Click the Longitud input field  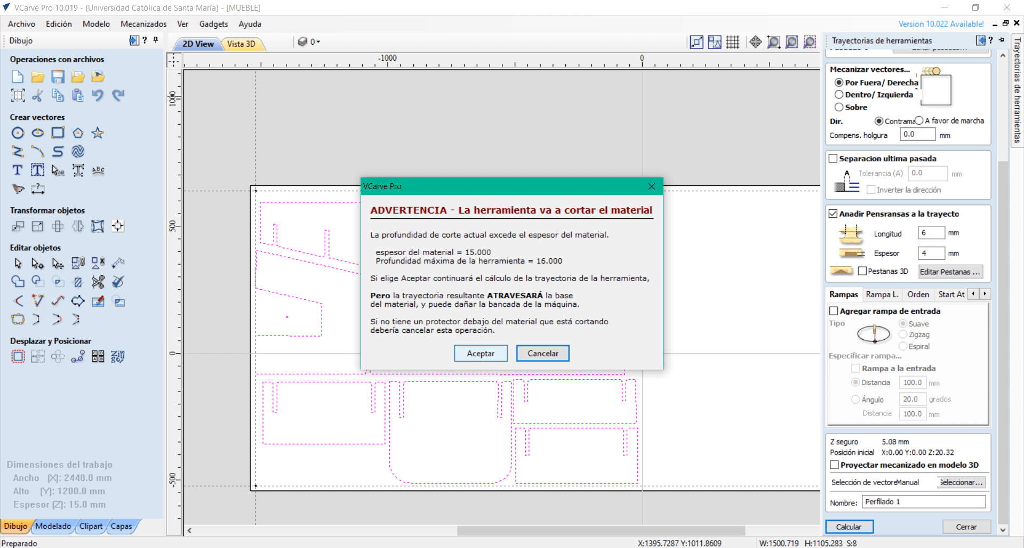point(931,233)
